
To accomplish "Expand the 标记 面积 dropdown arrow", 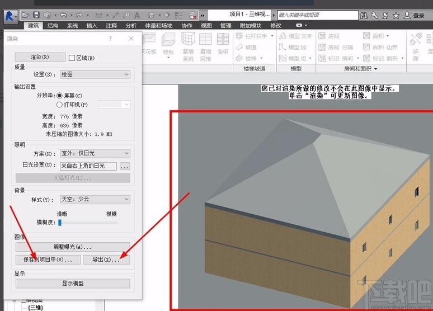I will point(402,58).
